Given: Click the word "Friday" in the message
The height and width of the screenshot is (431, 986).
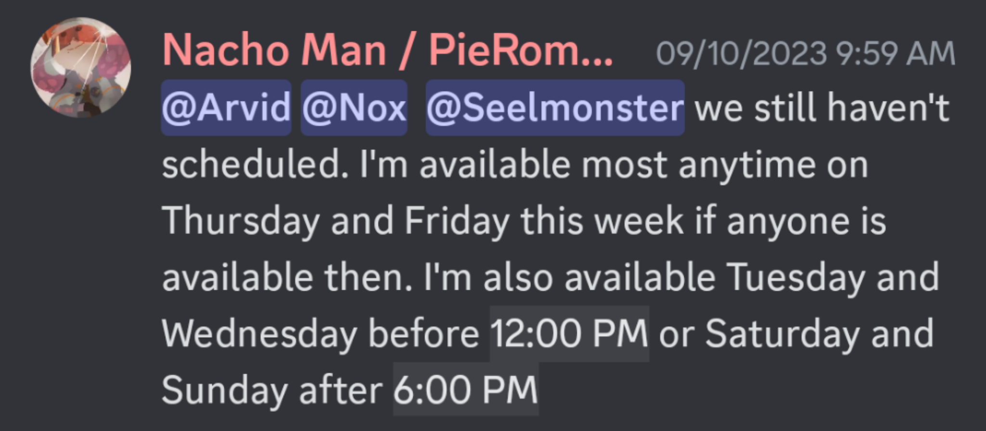Looking at the screenshot, I should tap(457, 221).
